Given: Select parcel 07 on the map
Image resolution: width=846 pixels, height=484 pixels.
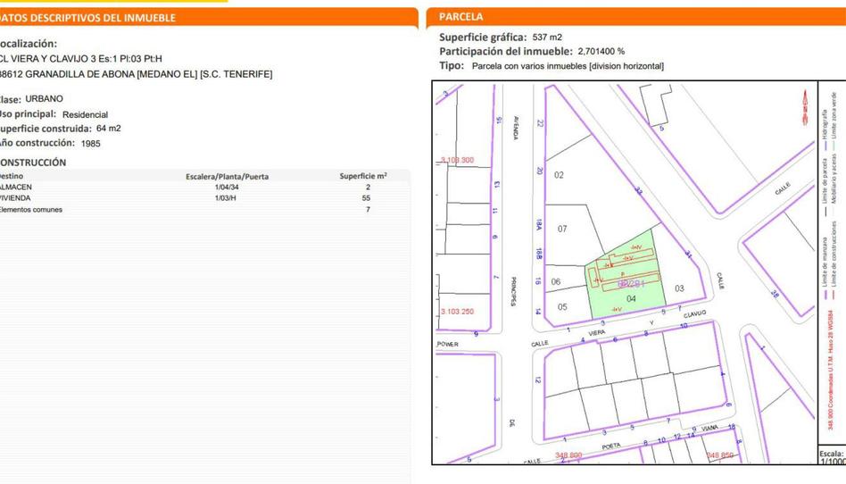Looking at the screenshot, I should (562, 229).
